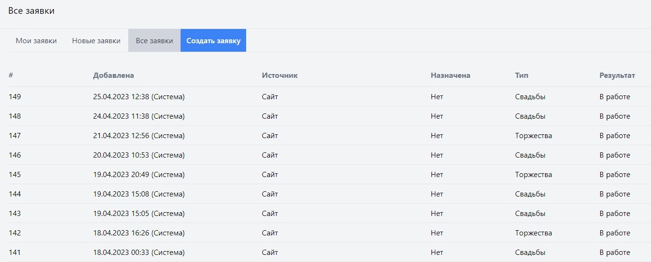Click the Результат column header

617,75
